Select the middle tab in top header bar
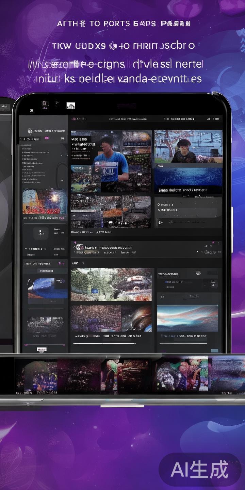 point(128,119)
